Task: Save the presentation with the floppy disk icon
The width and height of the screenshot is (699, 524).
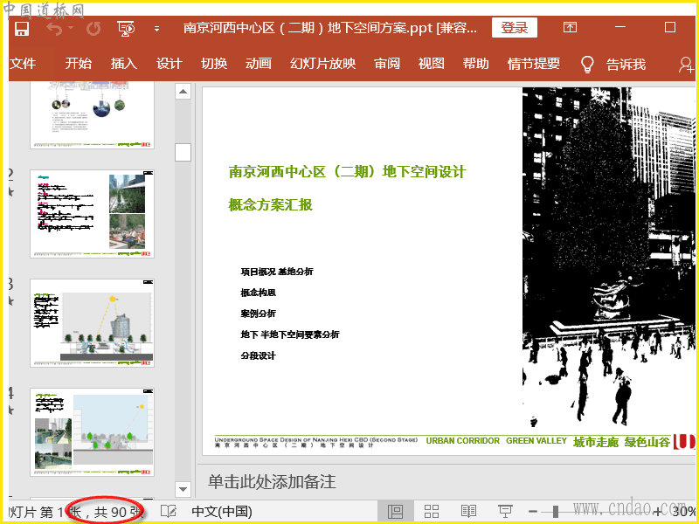Action: [21, 28]
